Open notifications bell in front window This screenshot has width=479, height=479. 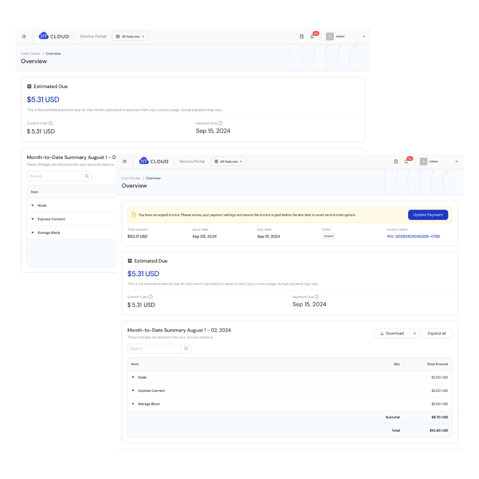[406, 161]
